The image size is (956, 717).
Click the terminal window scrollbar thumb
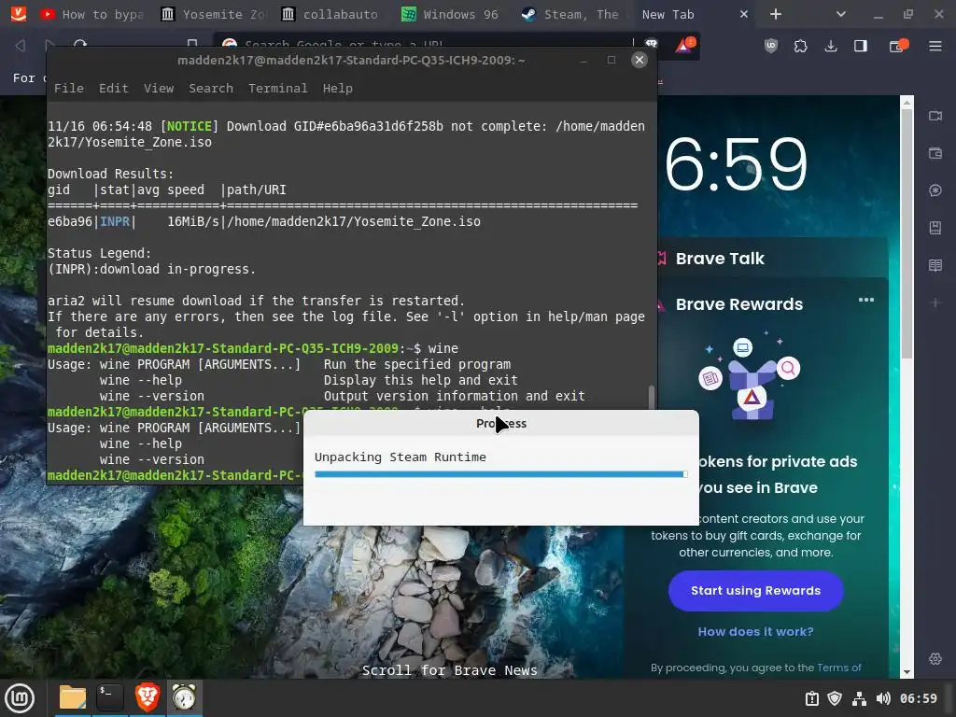click(651, 397)
